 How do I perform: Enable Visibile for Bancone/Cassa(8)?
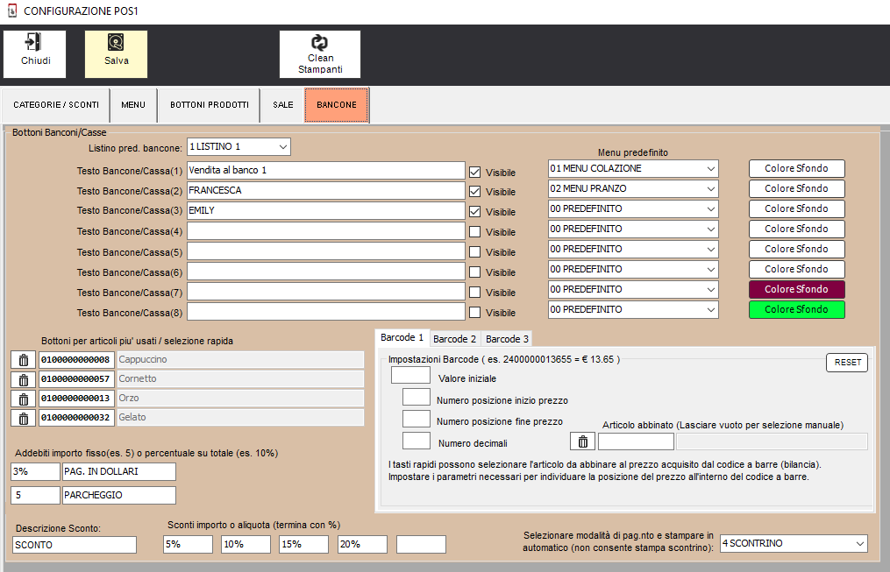pos(475,313)
